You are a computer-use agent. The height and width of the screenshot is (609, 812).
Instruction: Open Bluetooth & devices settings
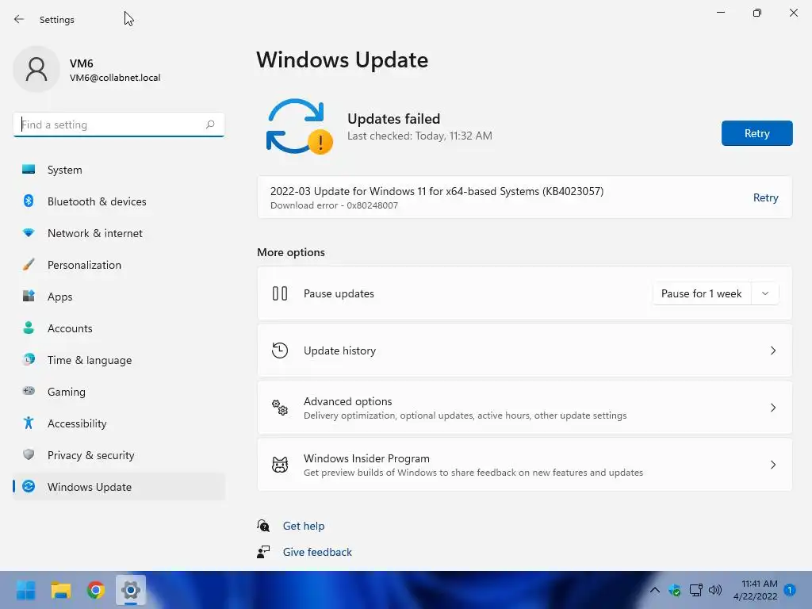click(x=119, y=201)
